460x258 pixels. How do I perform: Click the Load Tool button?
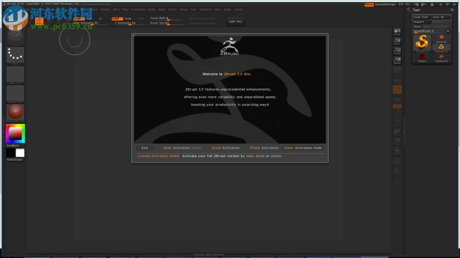(421, 17)
